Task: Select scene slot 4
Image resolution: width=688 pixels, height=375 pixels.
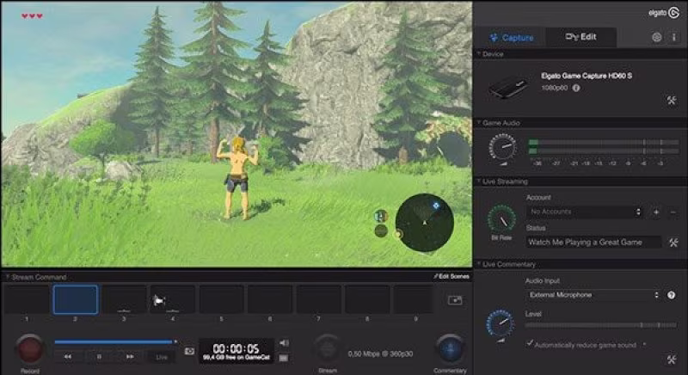Action: [173, 299]
